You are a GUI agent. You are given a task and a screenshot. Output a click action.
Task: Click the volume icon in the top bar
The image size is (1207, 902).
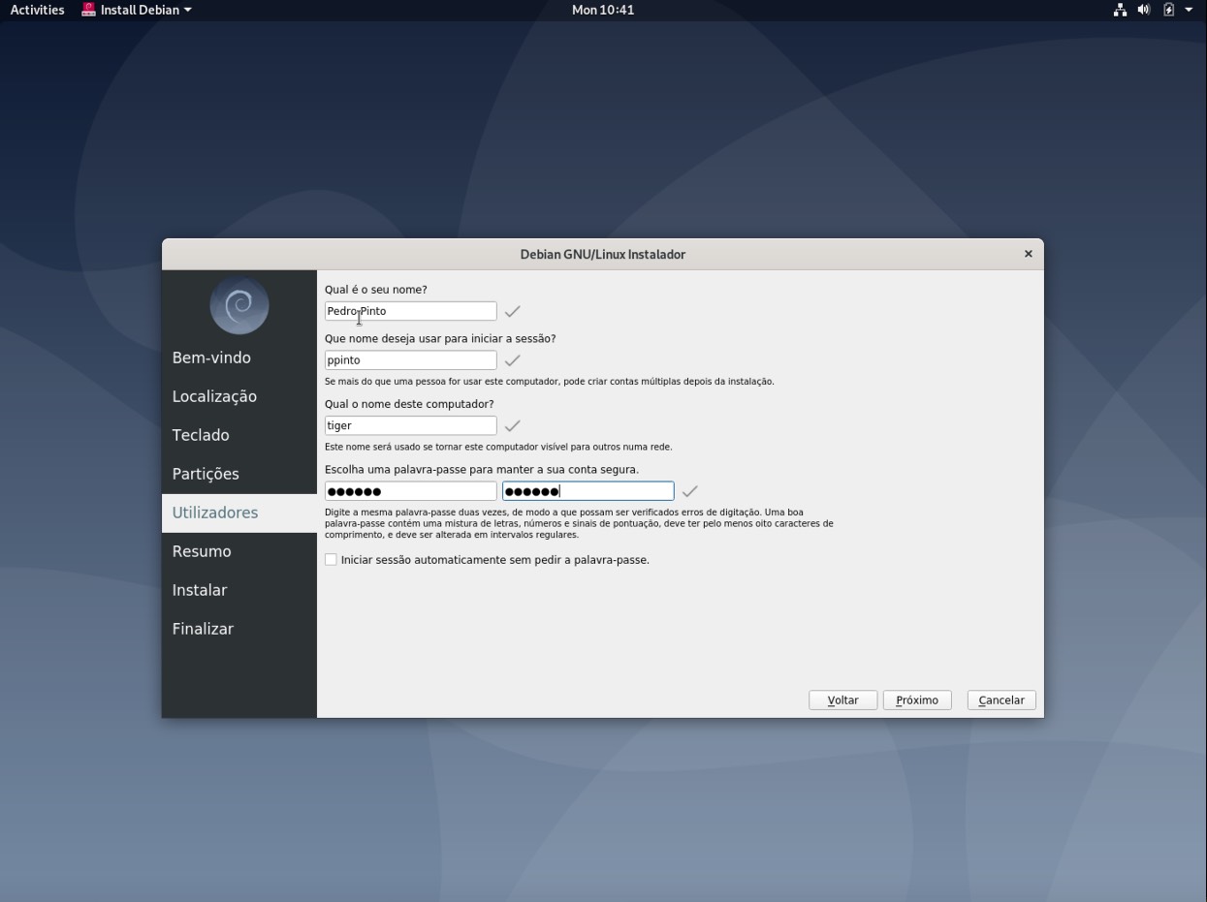1144,10
